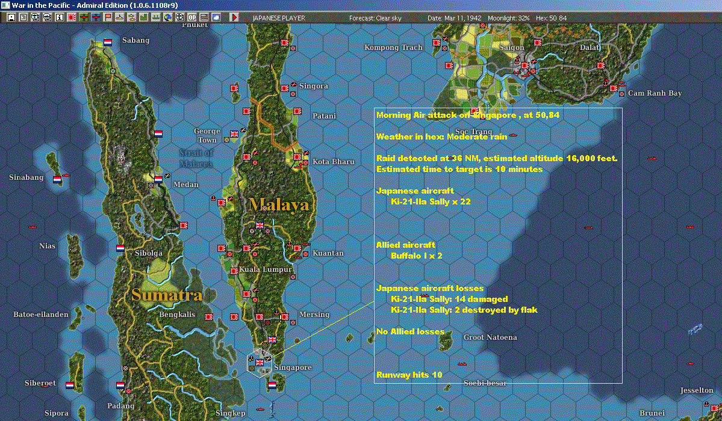
Task: Click 'Ki-21-IIa Sally: 14 damaged' report line
Action: coord(449,299)
